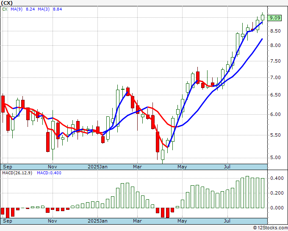The width and height of the screenshot is (288, 231).
Task: Click the 7.00 price axis label
Action: pos(275,77)
